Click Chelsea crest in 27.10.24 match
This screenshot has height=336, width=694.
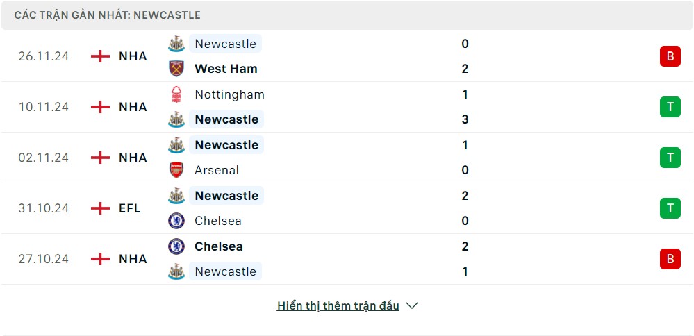(x=176, y=246)
